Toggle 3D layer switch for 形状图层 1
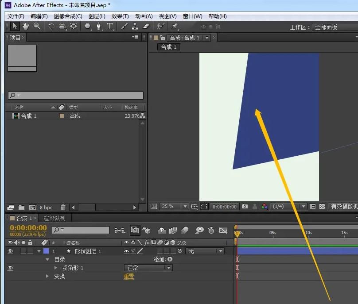Image resolution: width=358 pixels, height=304 pixels. 173,251
